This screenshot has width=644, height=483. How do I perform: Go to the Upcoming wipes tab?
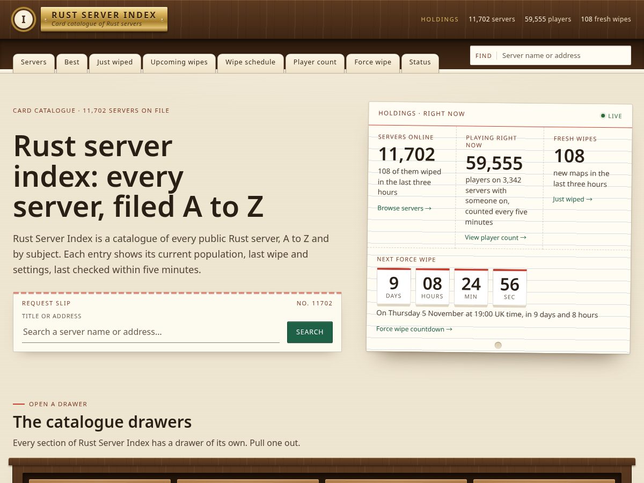179,62
